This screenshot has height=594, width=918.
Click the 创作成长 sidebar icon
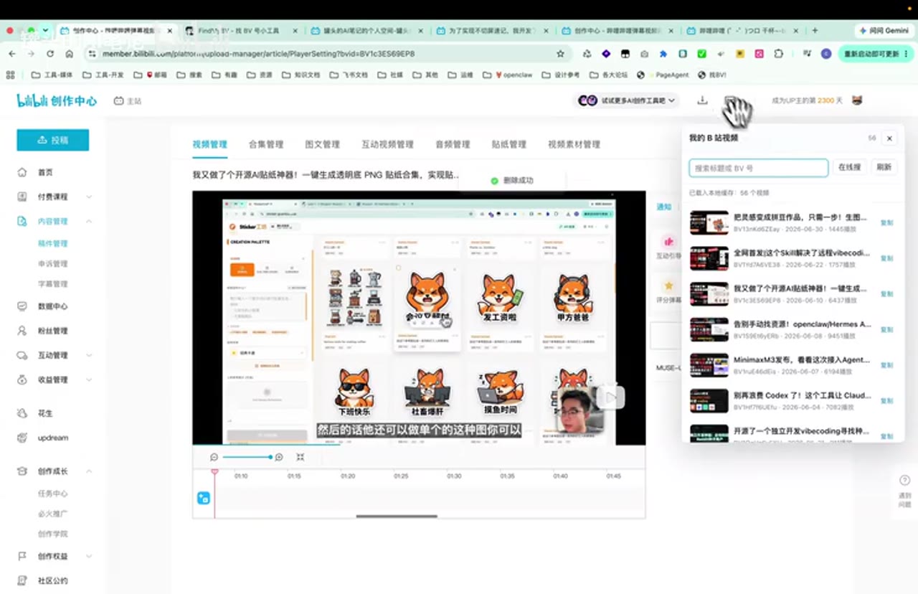click(22, 471)
